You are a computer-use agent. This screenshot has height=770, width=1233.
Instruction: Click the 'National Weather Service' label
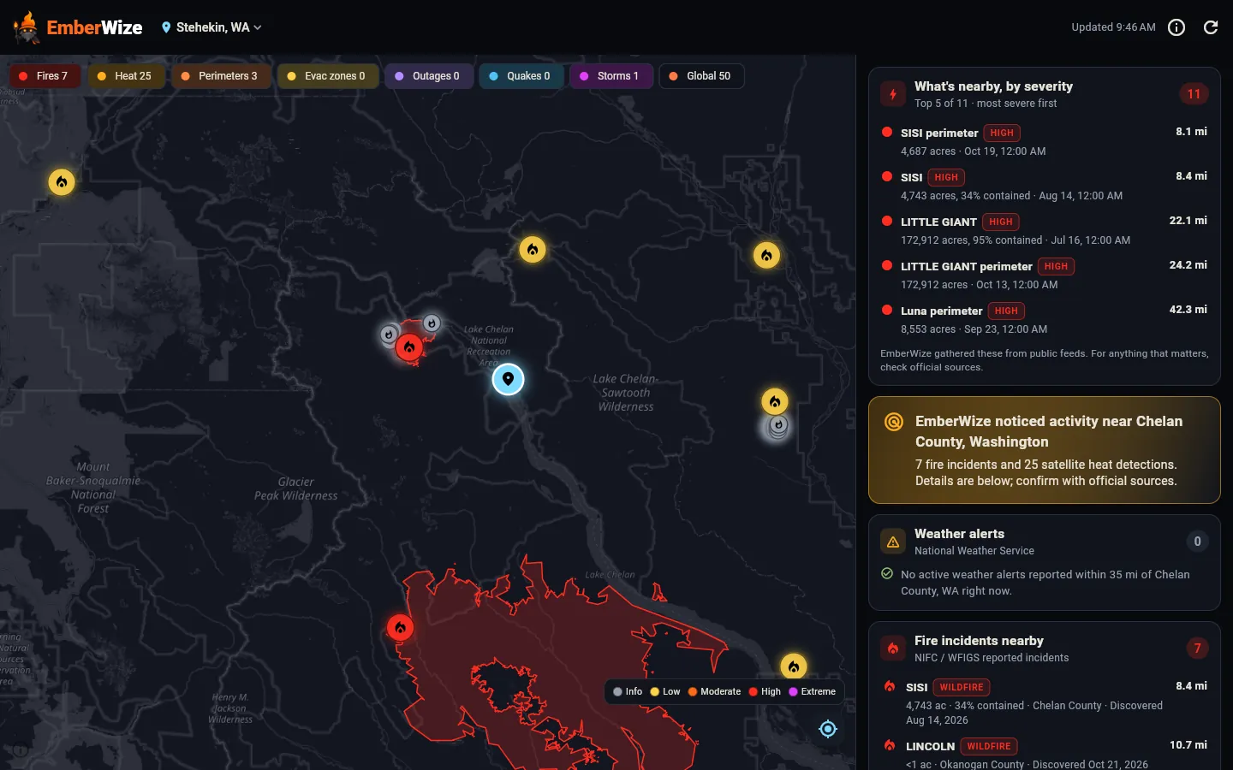[974, 551]
